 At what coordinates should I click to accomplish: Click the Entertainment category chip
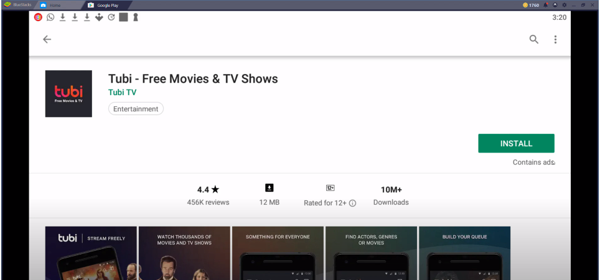coord(136,109)
